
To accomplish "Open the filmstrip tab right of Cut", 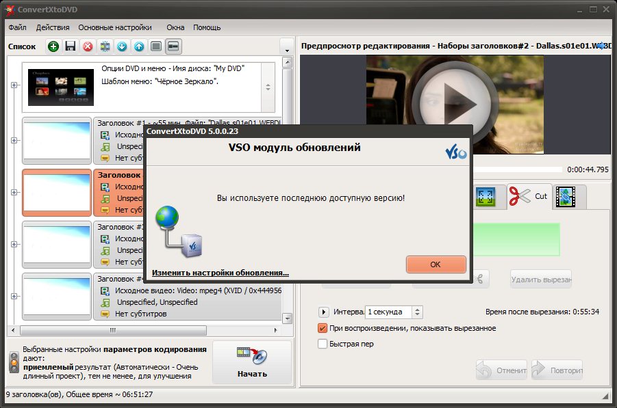I will pyautogui.click(x=568, y=196).
